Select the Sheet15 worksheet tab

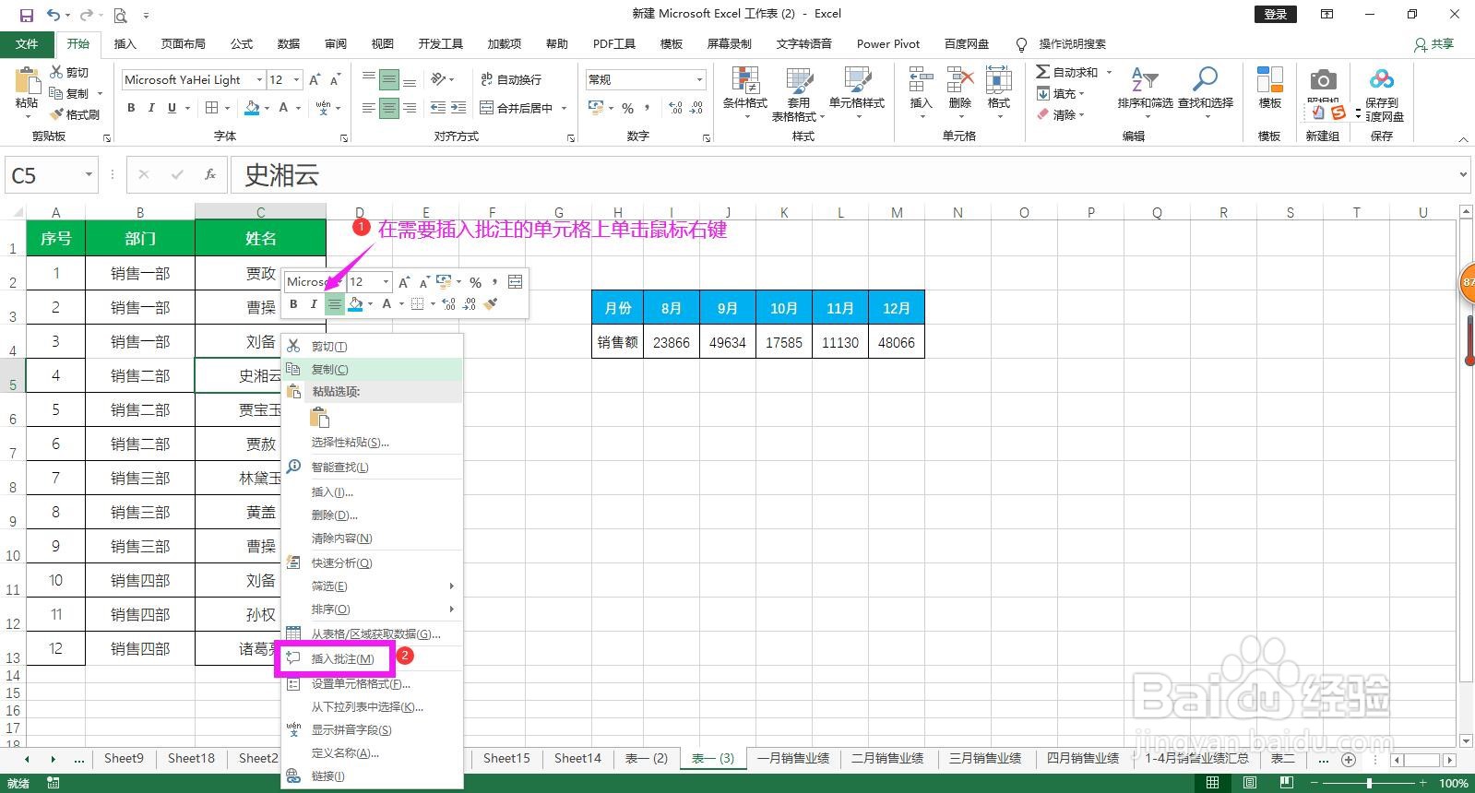tap(506, 758)
